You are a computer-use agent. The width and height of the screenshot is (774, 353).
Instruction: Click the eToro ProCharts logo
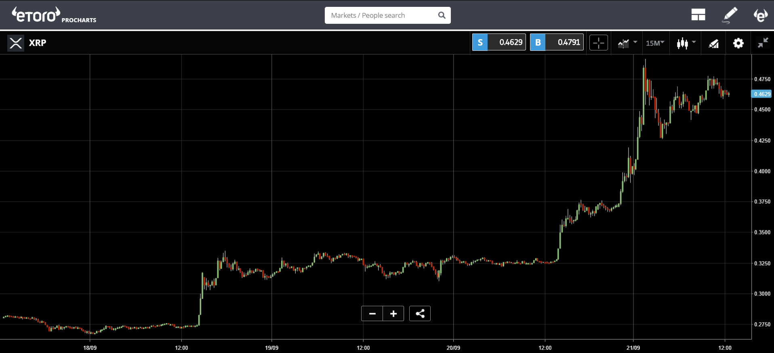click(54, 15)
